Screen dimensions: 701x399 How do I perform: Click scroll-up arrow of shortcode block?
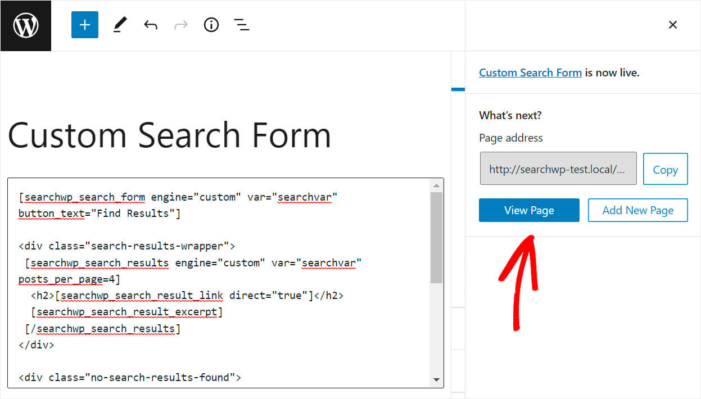[x=436, y=185]
